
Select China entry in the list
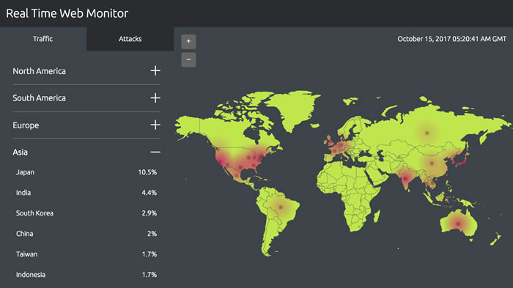click(x=86, y=234)
